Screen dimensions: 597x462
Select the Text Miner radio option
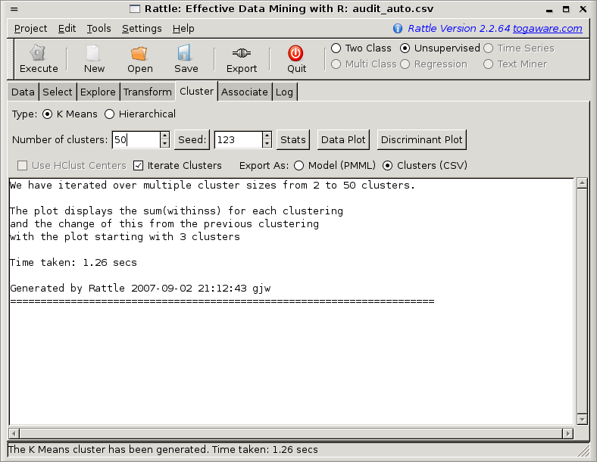coord(489,64)
